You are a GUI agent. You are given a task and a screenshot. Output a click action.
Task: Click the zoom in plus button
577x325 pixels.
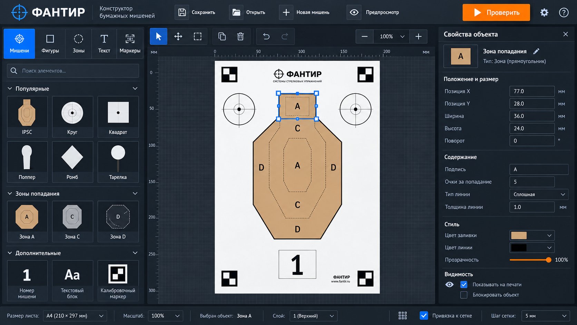coord(418,37)
